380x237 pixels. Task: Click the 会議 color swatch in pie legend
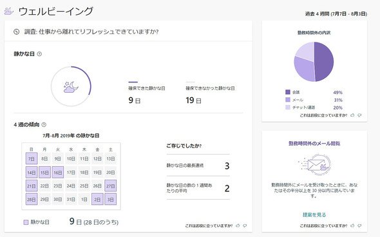288,92
